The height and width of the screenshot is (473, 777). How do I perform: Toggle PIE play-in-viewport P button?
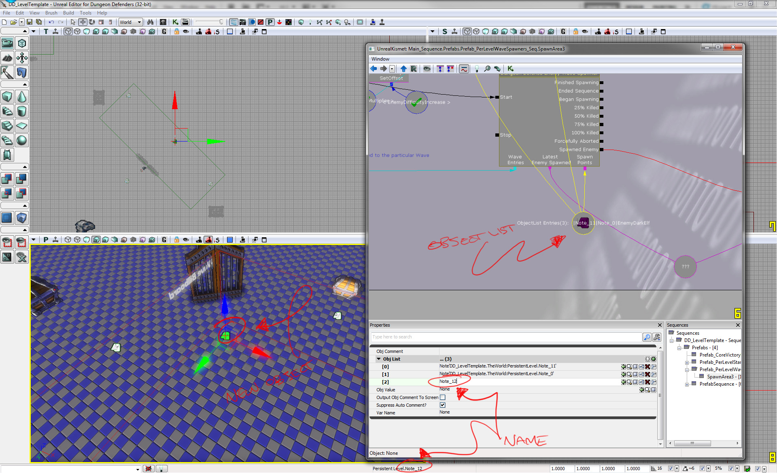(x=270, y=22)
